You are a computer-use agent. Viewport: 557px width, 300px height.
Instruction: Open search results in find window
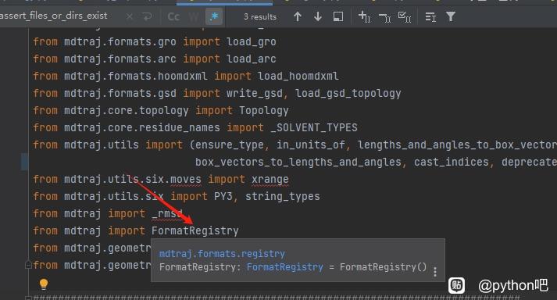coord(337,16)
